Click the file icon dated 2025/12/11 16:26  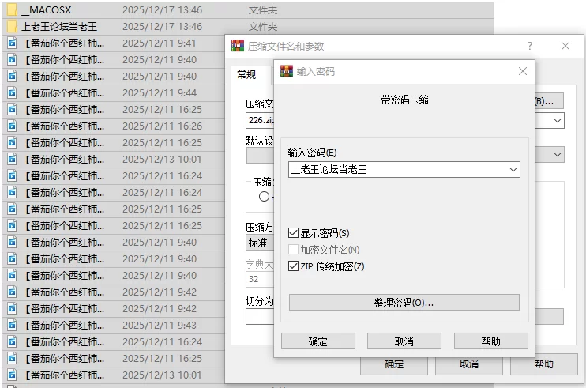(x=12, y=126)
